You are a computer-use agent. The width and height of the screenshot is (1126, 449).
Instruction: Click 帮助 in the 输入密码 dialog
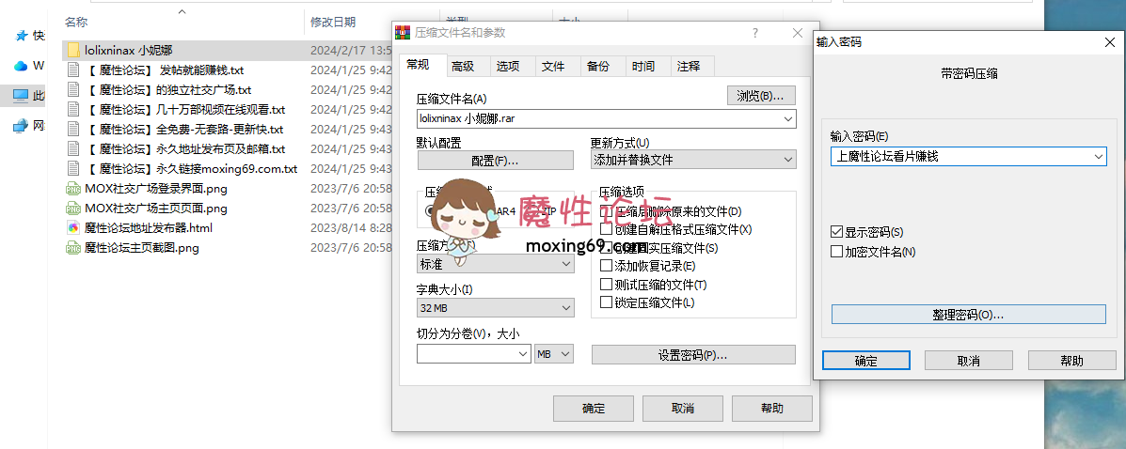[1072, 360]
